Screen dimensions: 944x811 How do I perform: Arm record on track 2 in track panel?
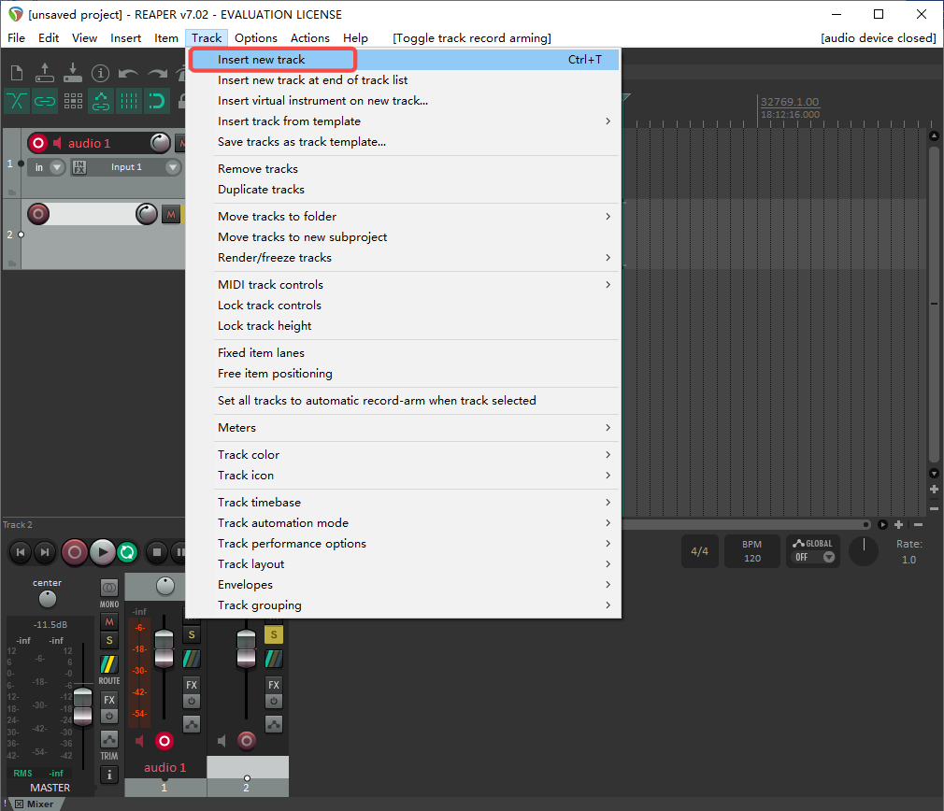click(38, 214)
